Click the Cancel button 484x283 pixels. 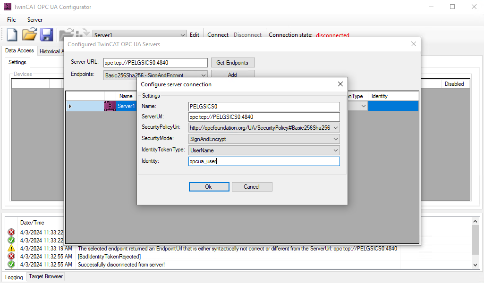click(x=252, y=187)
